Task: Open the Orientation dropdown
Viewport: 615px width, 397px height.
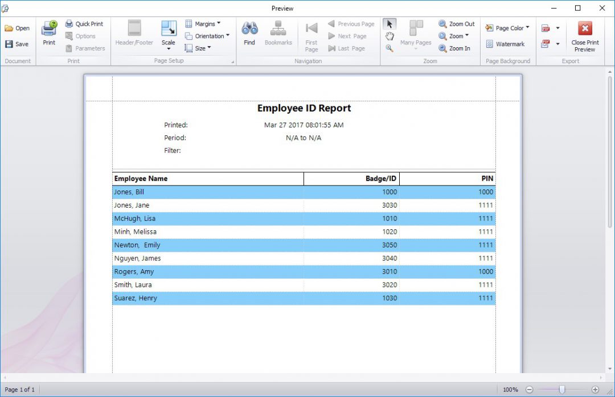Action: coord(208,35)
